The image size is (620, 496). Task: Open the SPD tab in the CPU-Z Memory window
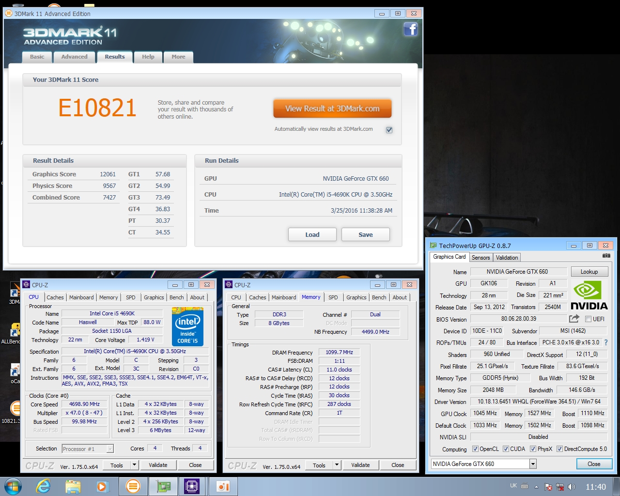coord(333,297)
